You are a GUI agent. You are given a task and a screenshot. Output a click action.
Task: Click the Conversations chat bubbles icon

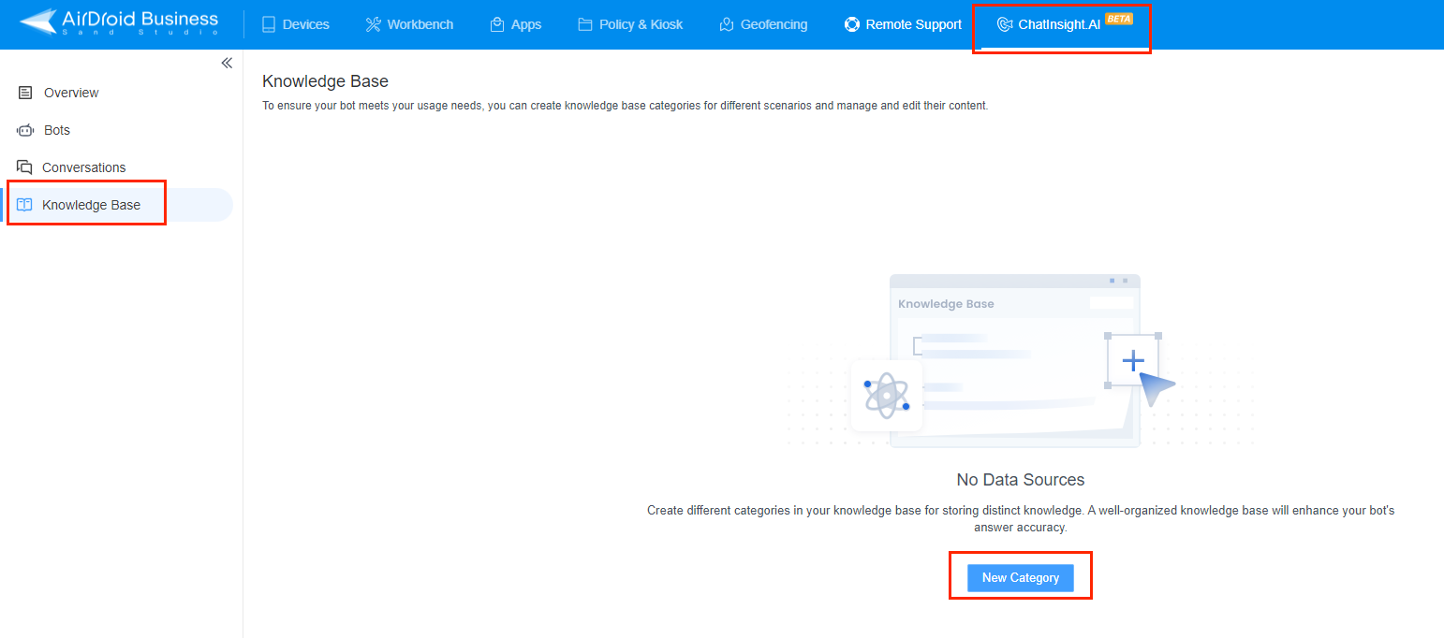(x=24, y=167)
